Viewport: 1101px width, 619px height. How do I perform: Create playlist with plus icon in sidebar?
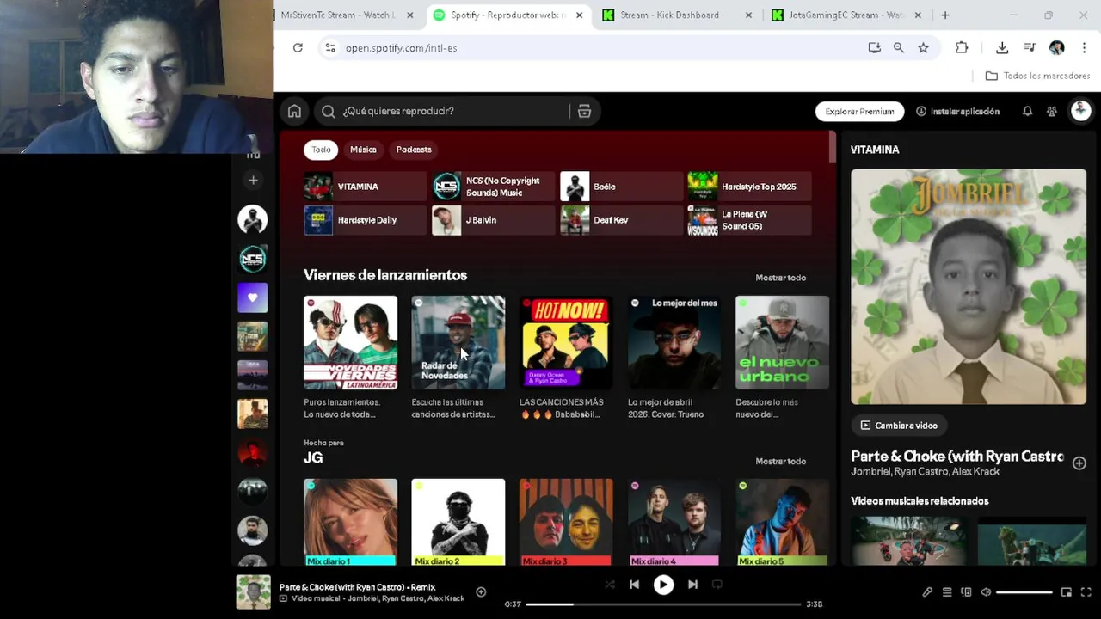253,180
